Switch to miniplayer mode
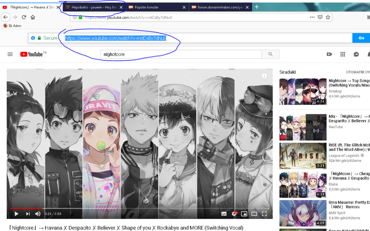This screenshot has width=370, height=231. pyautogui.click(x=244, y=214)
